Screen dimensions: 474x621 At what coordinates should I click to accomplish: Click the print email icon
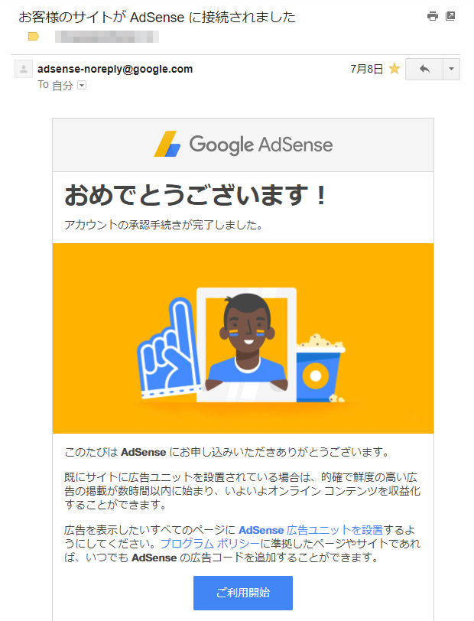pos(433,16)
